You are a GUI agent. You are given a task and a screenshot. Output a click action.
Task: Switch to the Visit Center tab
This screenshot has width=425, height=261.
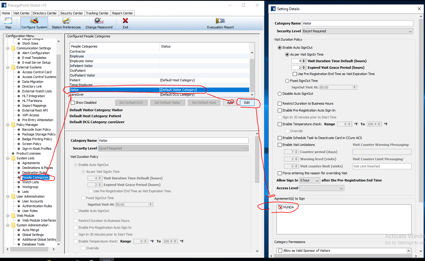(x=22, y=13)
